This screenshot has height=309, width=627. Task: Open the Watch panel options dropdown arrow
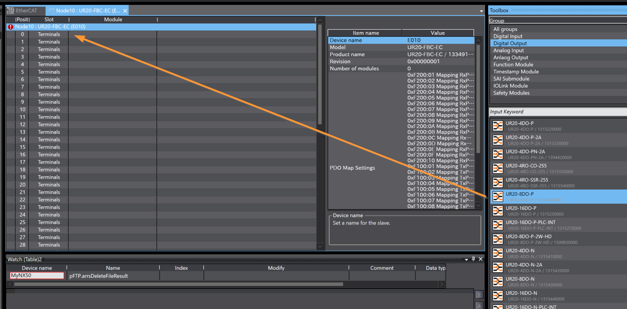466,259
